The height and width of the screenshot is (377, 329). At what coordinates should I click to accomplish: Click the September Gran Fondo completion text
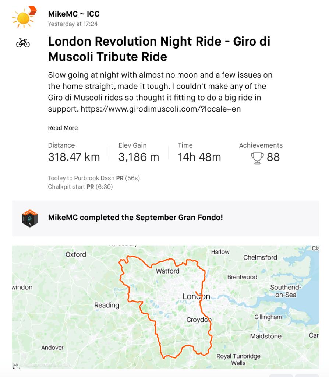(x=135, y=218)
